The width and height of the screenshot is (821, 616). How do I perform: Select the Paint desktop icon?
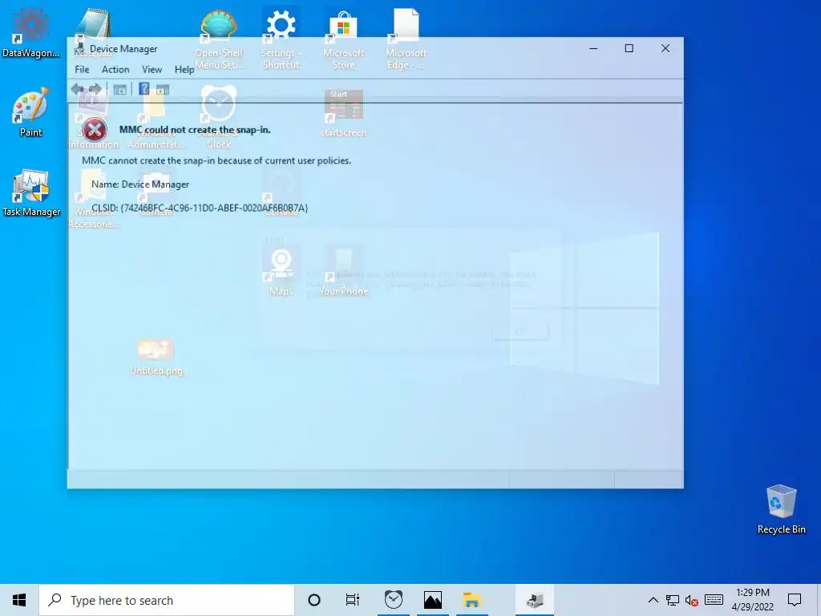[x=30, y=112]
